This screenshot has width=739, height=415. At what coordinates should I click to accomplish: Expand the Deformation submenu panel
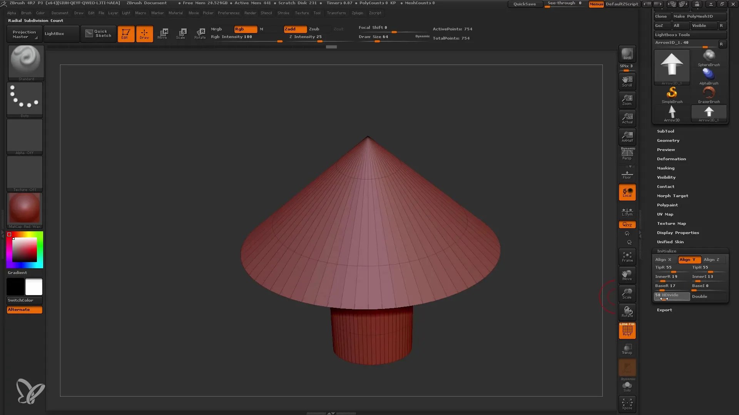coord(672,159)
